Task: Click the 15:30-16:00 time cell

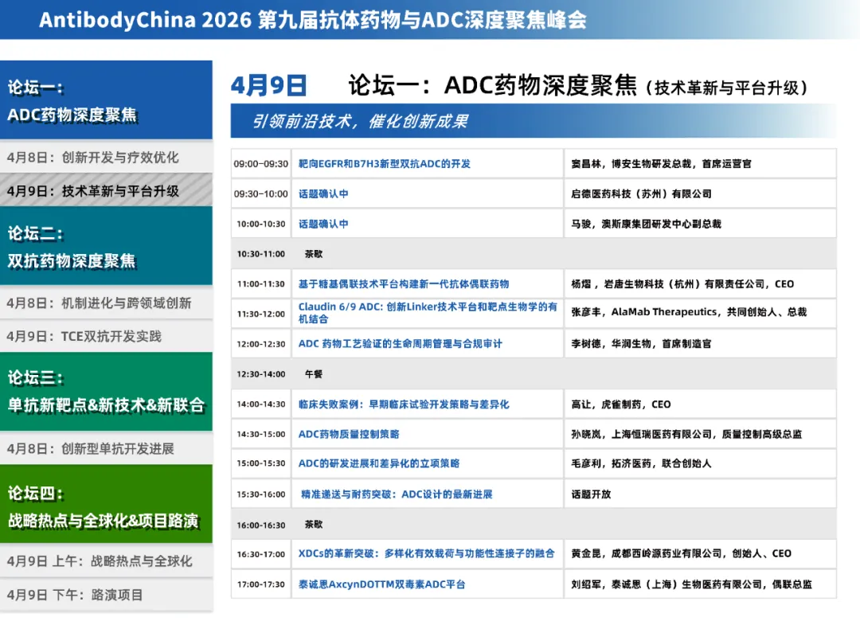Action: click(261, 494)
